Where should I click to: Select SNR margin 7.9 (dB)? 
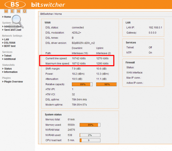(76, 69)
